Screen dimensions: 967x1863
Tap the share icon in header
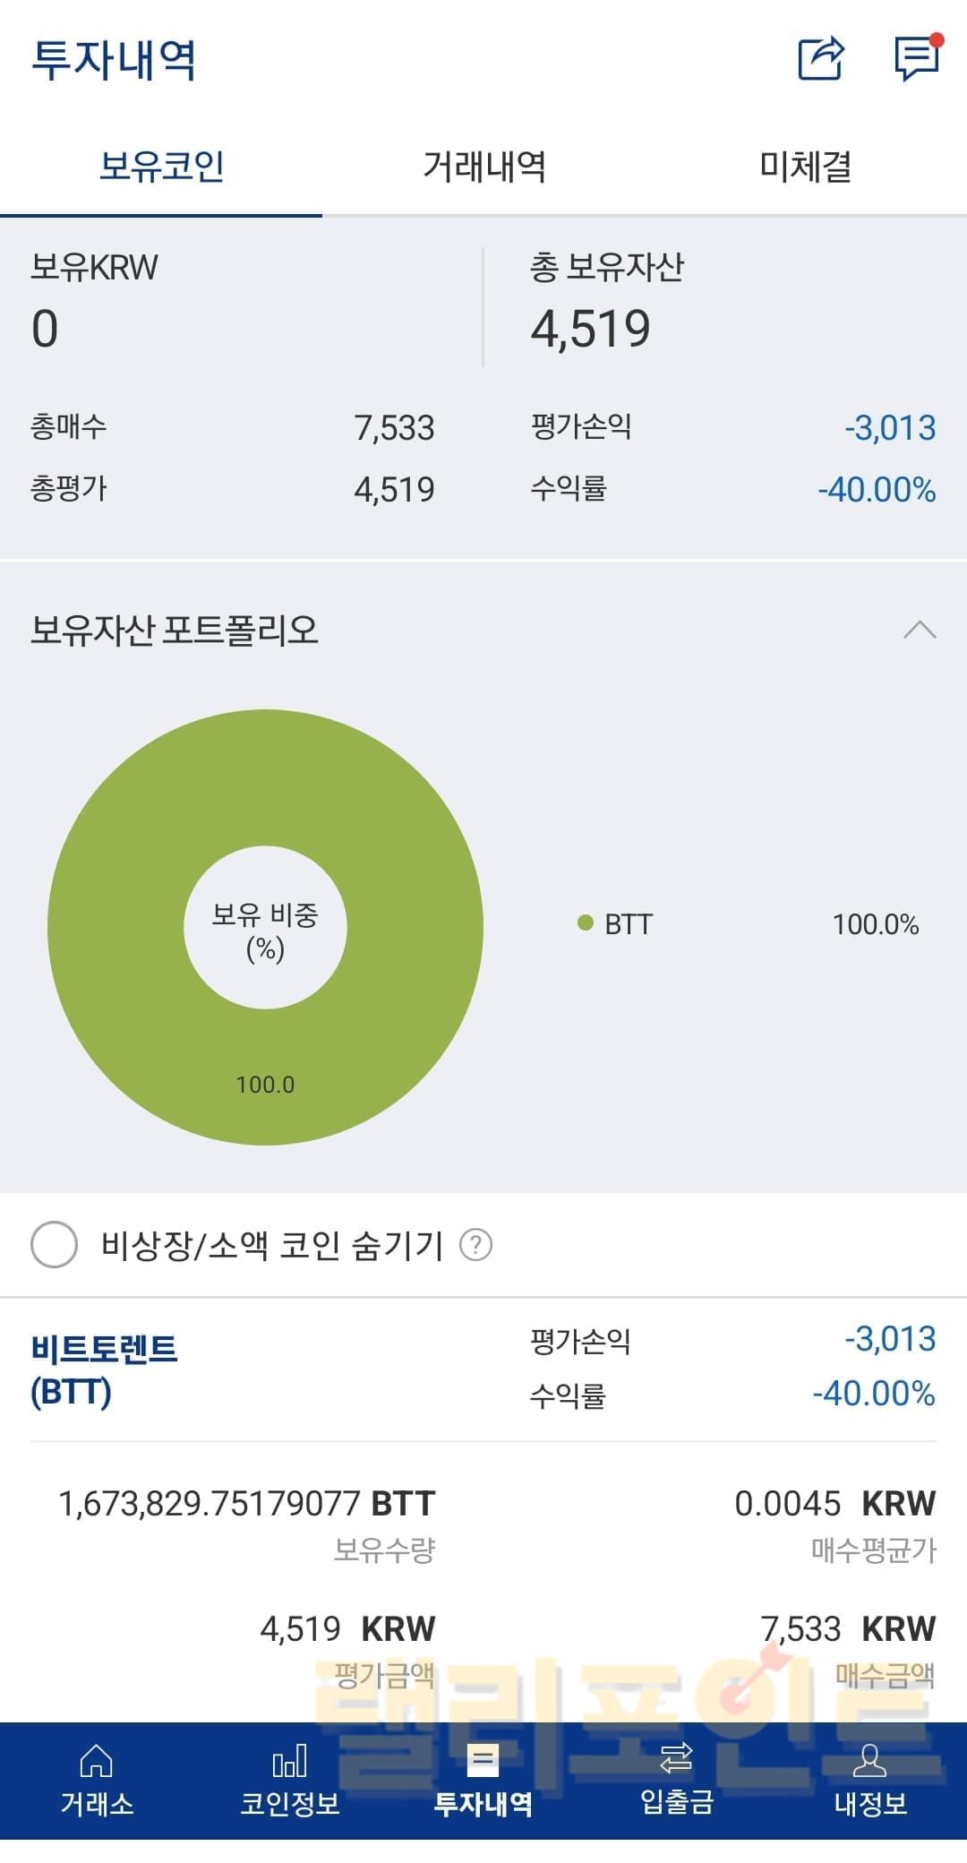pos(821,59)
